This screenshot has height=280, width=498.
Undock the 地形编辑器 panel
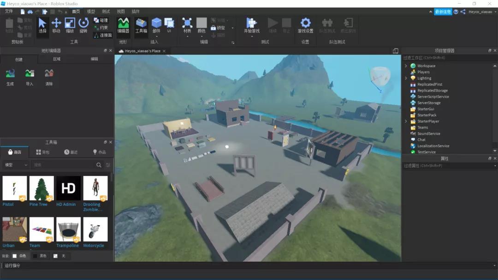click(x=105, y=50)
